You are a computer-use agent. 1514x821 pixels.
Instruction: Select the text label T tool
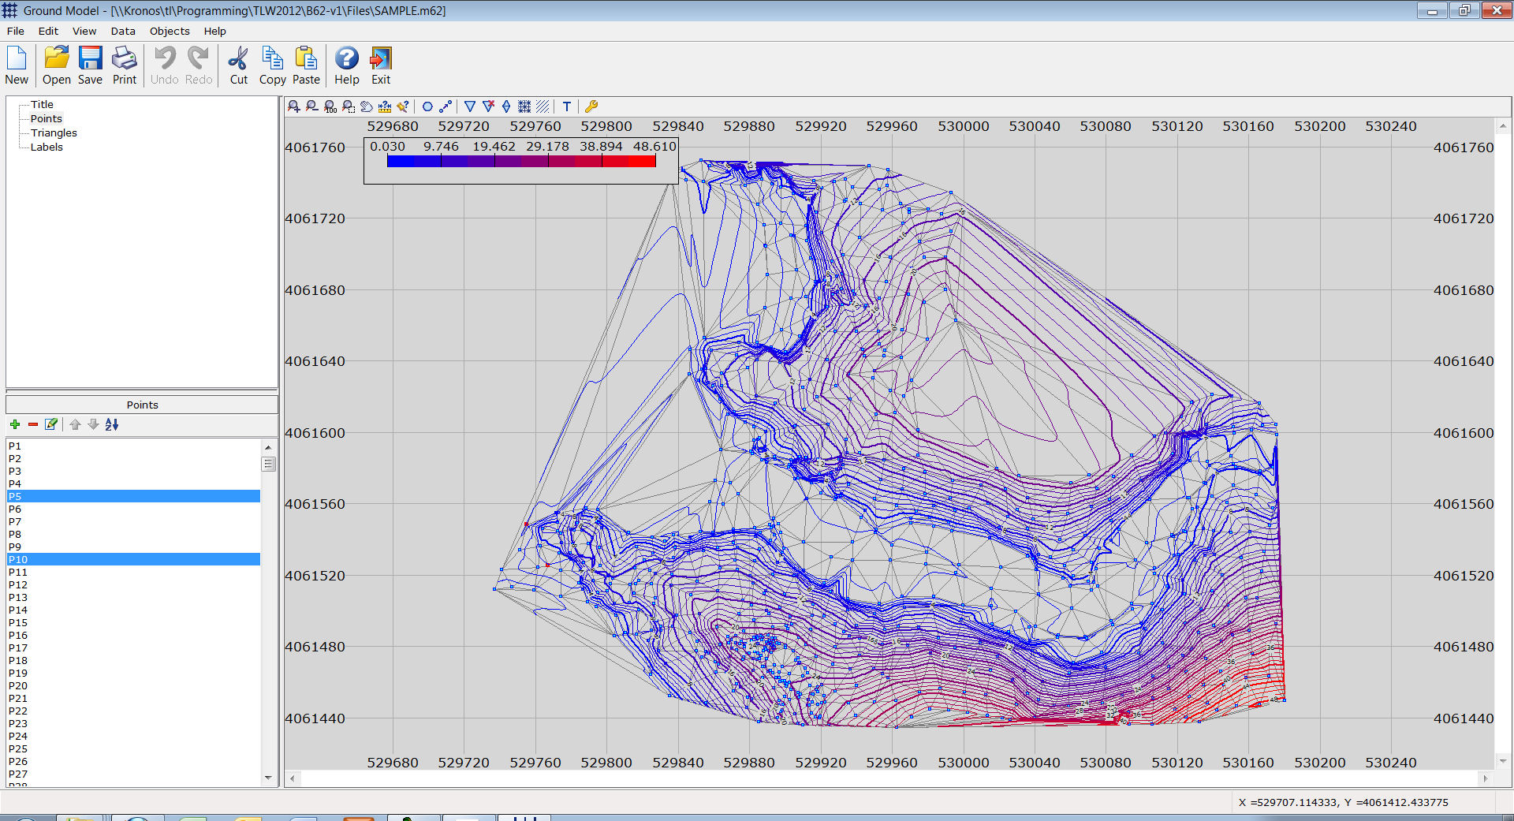tap(566, 106)
